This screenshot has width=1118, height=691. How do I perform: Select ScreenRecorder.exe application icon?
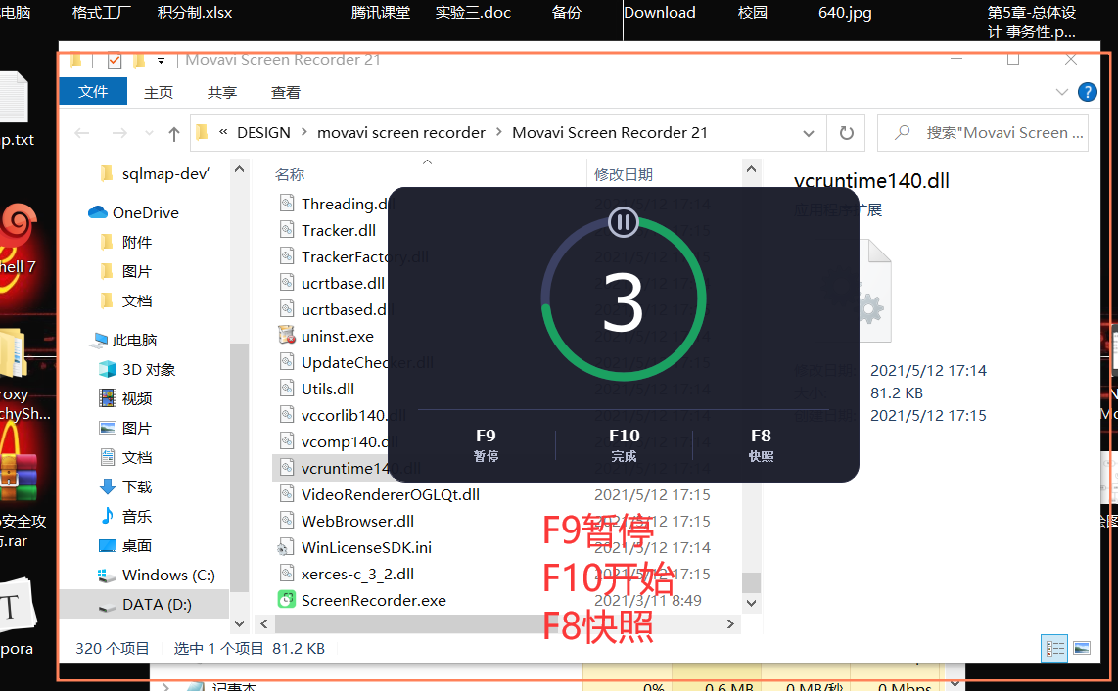tap(287, 600)
